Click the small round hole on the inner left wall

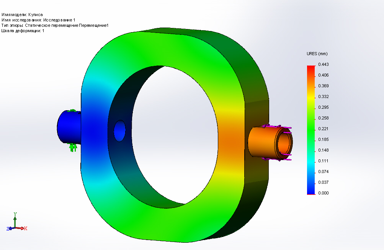120,131
